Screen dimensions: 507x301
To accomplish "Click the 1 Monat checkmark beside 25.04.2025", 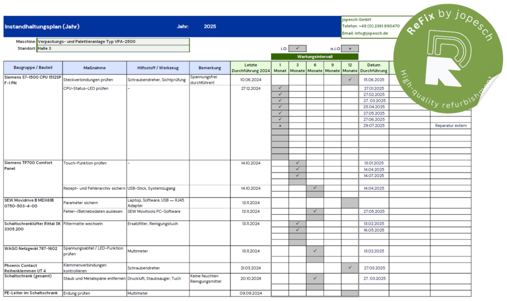I will pos(280,107).
